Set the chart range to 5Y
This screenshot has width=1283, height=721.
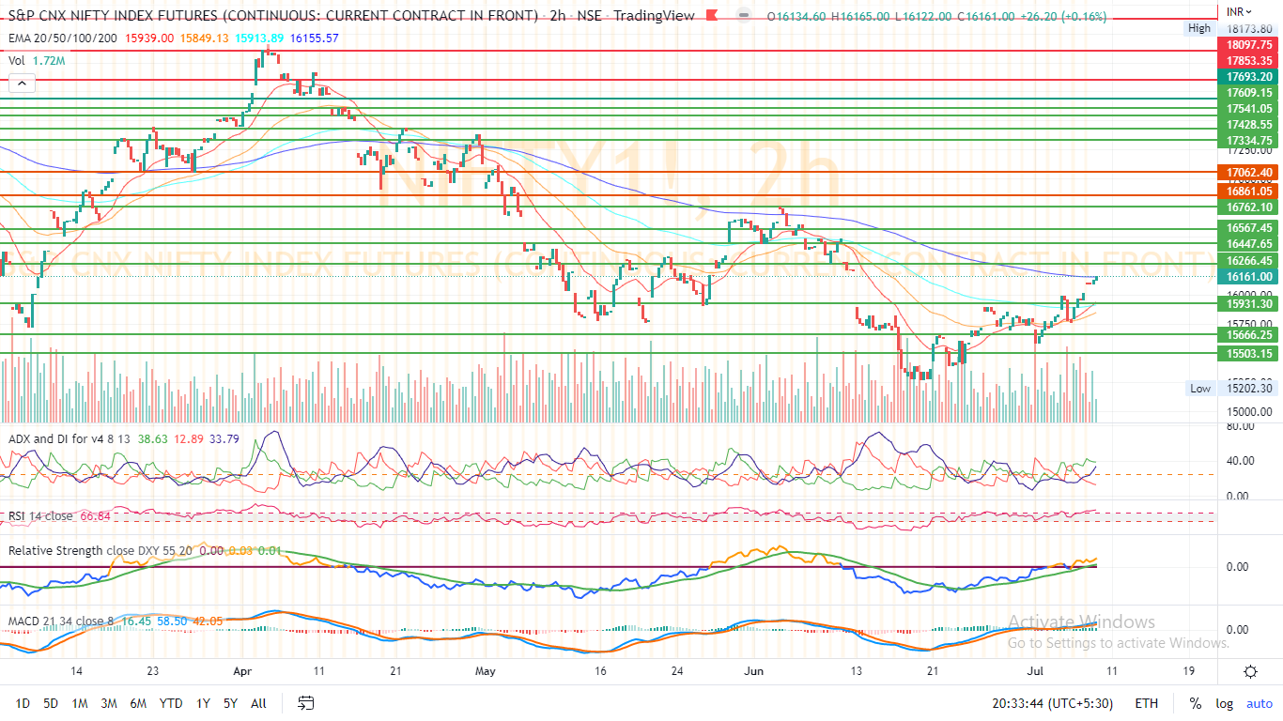click(230, 703)
